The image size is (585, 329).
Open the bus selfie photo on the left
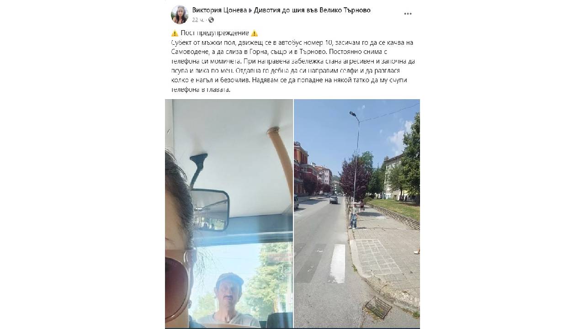(229, 214)
